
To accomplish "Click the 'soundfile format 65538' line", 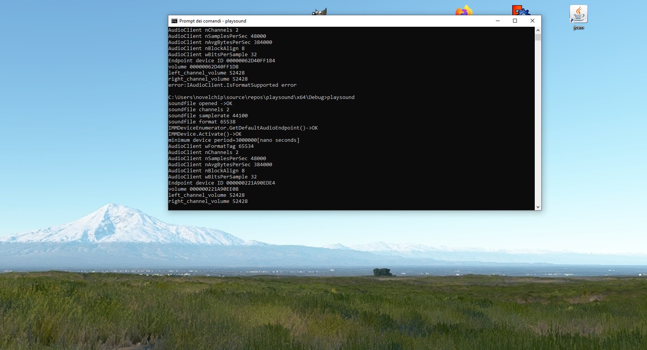I will (x=202, y=122).
